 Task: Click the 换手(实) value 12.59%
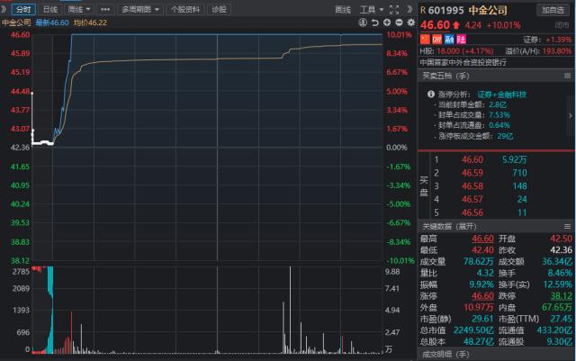(x=557, y=284)
